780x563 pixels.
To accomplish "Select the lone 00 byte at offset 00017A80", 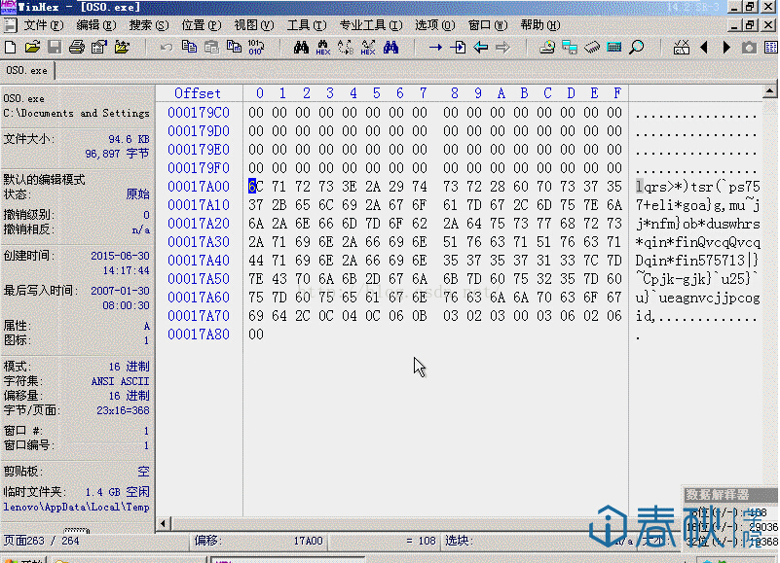I will click(x=256, y=334).
